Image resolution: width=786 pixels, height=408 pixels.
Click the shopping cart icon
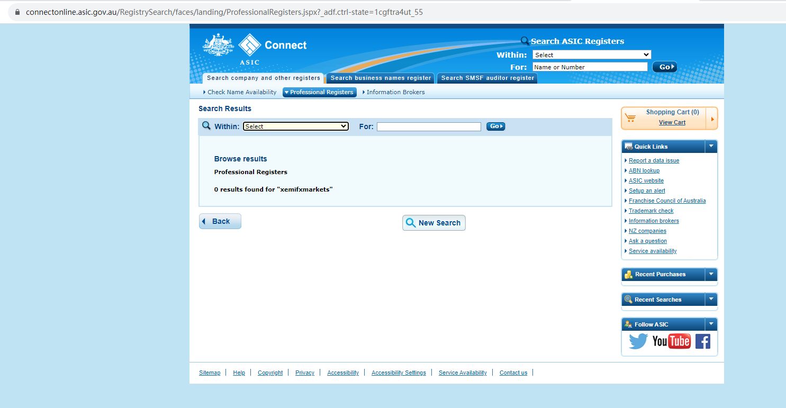point(630,117)
